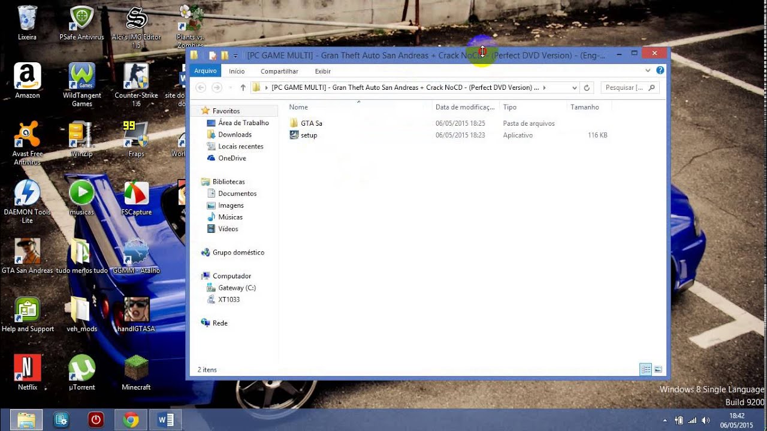The image size is (767, 431).
Task: Sort files by the Tipo column
Action: pos(510,107)
